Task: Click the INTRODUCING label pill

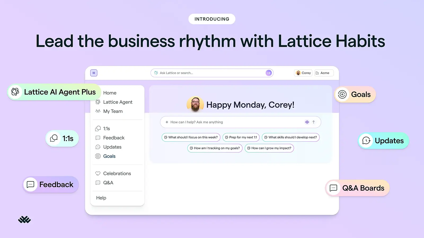Action: 212,19
